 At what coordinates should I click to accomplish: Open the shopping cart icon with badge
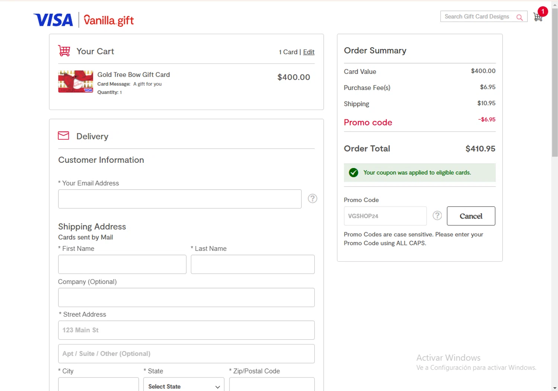pyautogui.click(x=538, y=17)
